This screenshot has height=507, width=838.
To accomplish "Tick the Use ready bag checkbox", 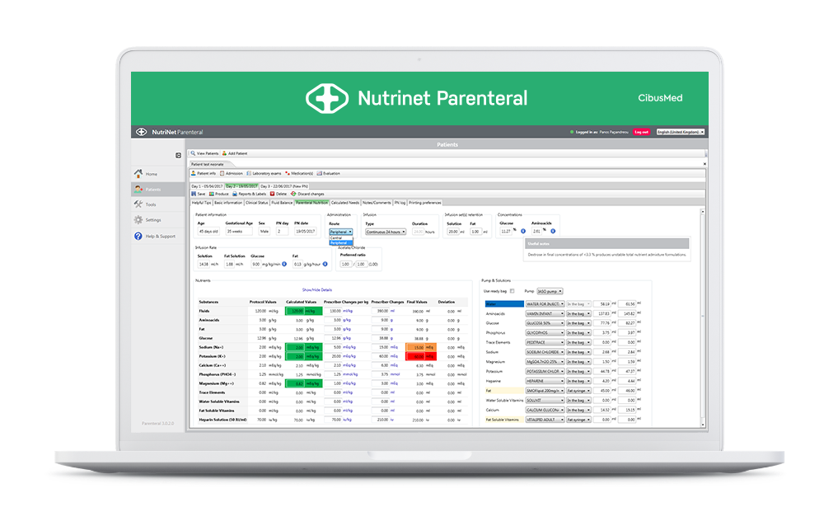I will pos(513,291).
